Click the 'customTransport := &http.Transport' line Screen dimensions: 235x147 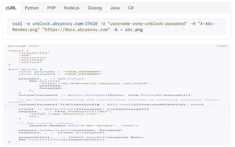point(105,95)
